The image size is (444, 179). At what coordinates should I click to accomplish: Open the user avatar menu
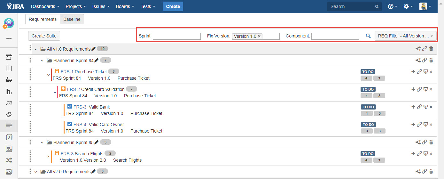point(425,6)
